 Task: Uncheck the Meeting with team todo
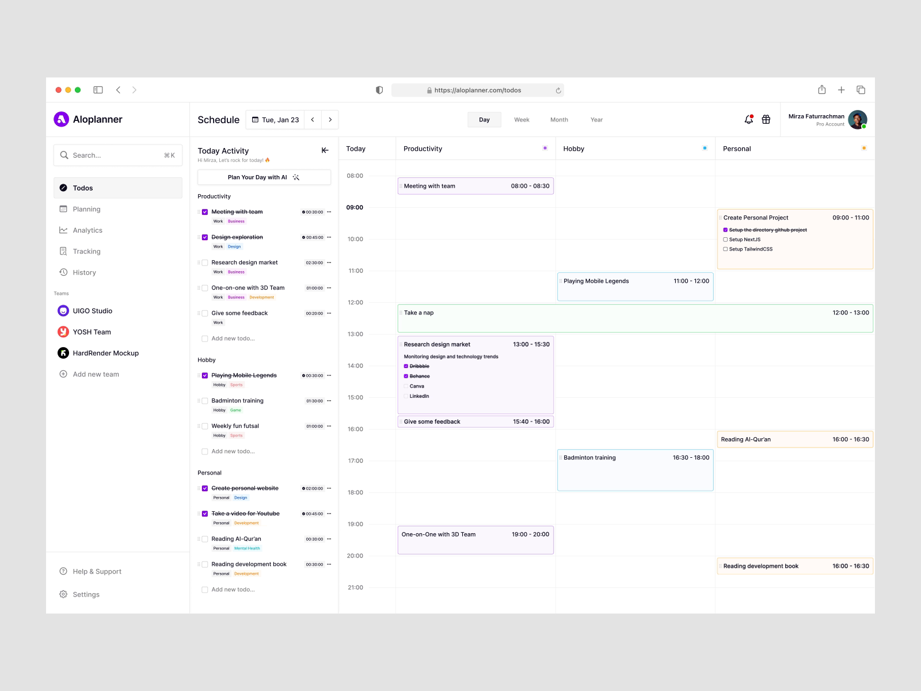205,212
